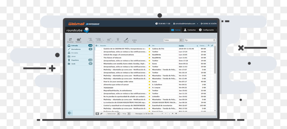Image resolution: width=287 pixels, height=129 pixels.
Task: Switch to list view at bottom bar
Action: click(x=97, y=113)
